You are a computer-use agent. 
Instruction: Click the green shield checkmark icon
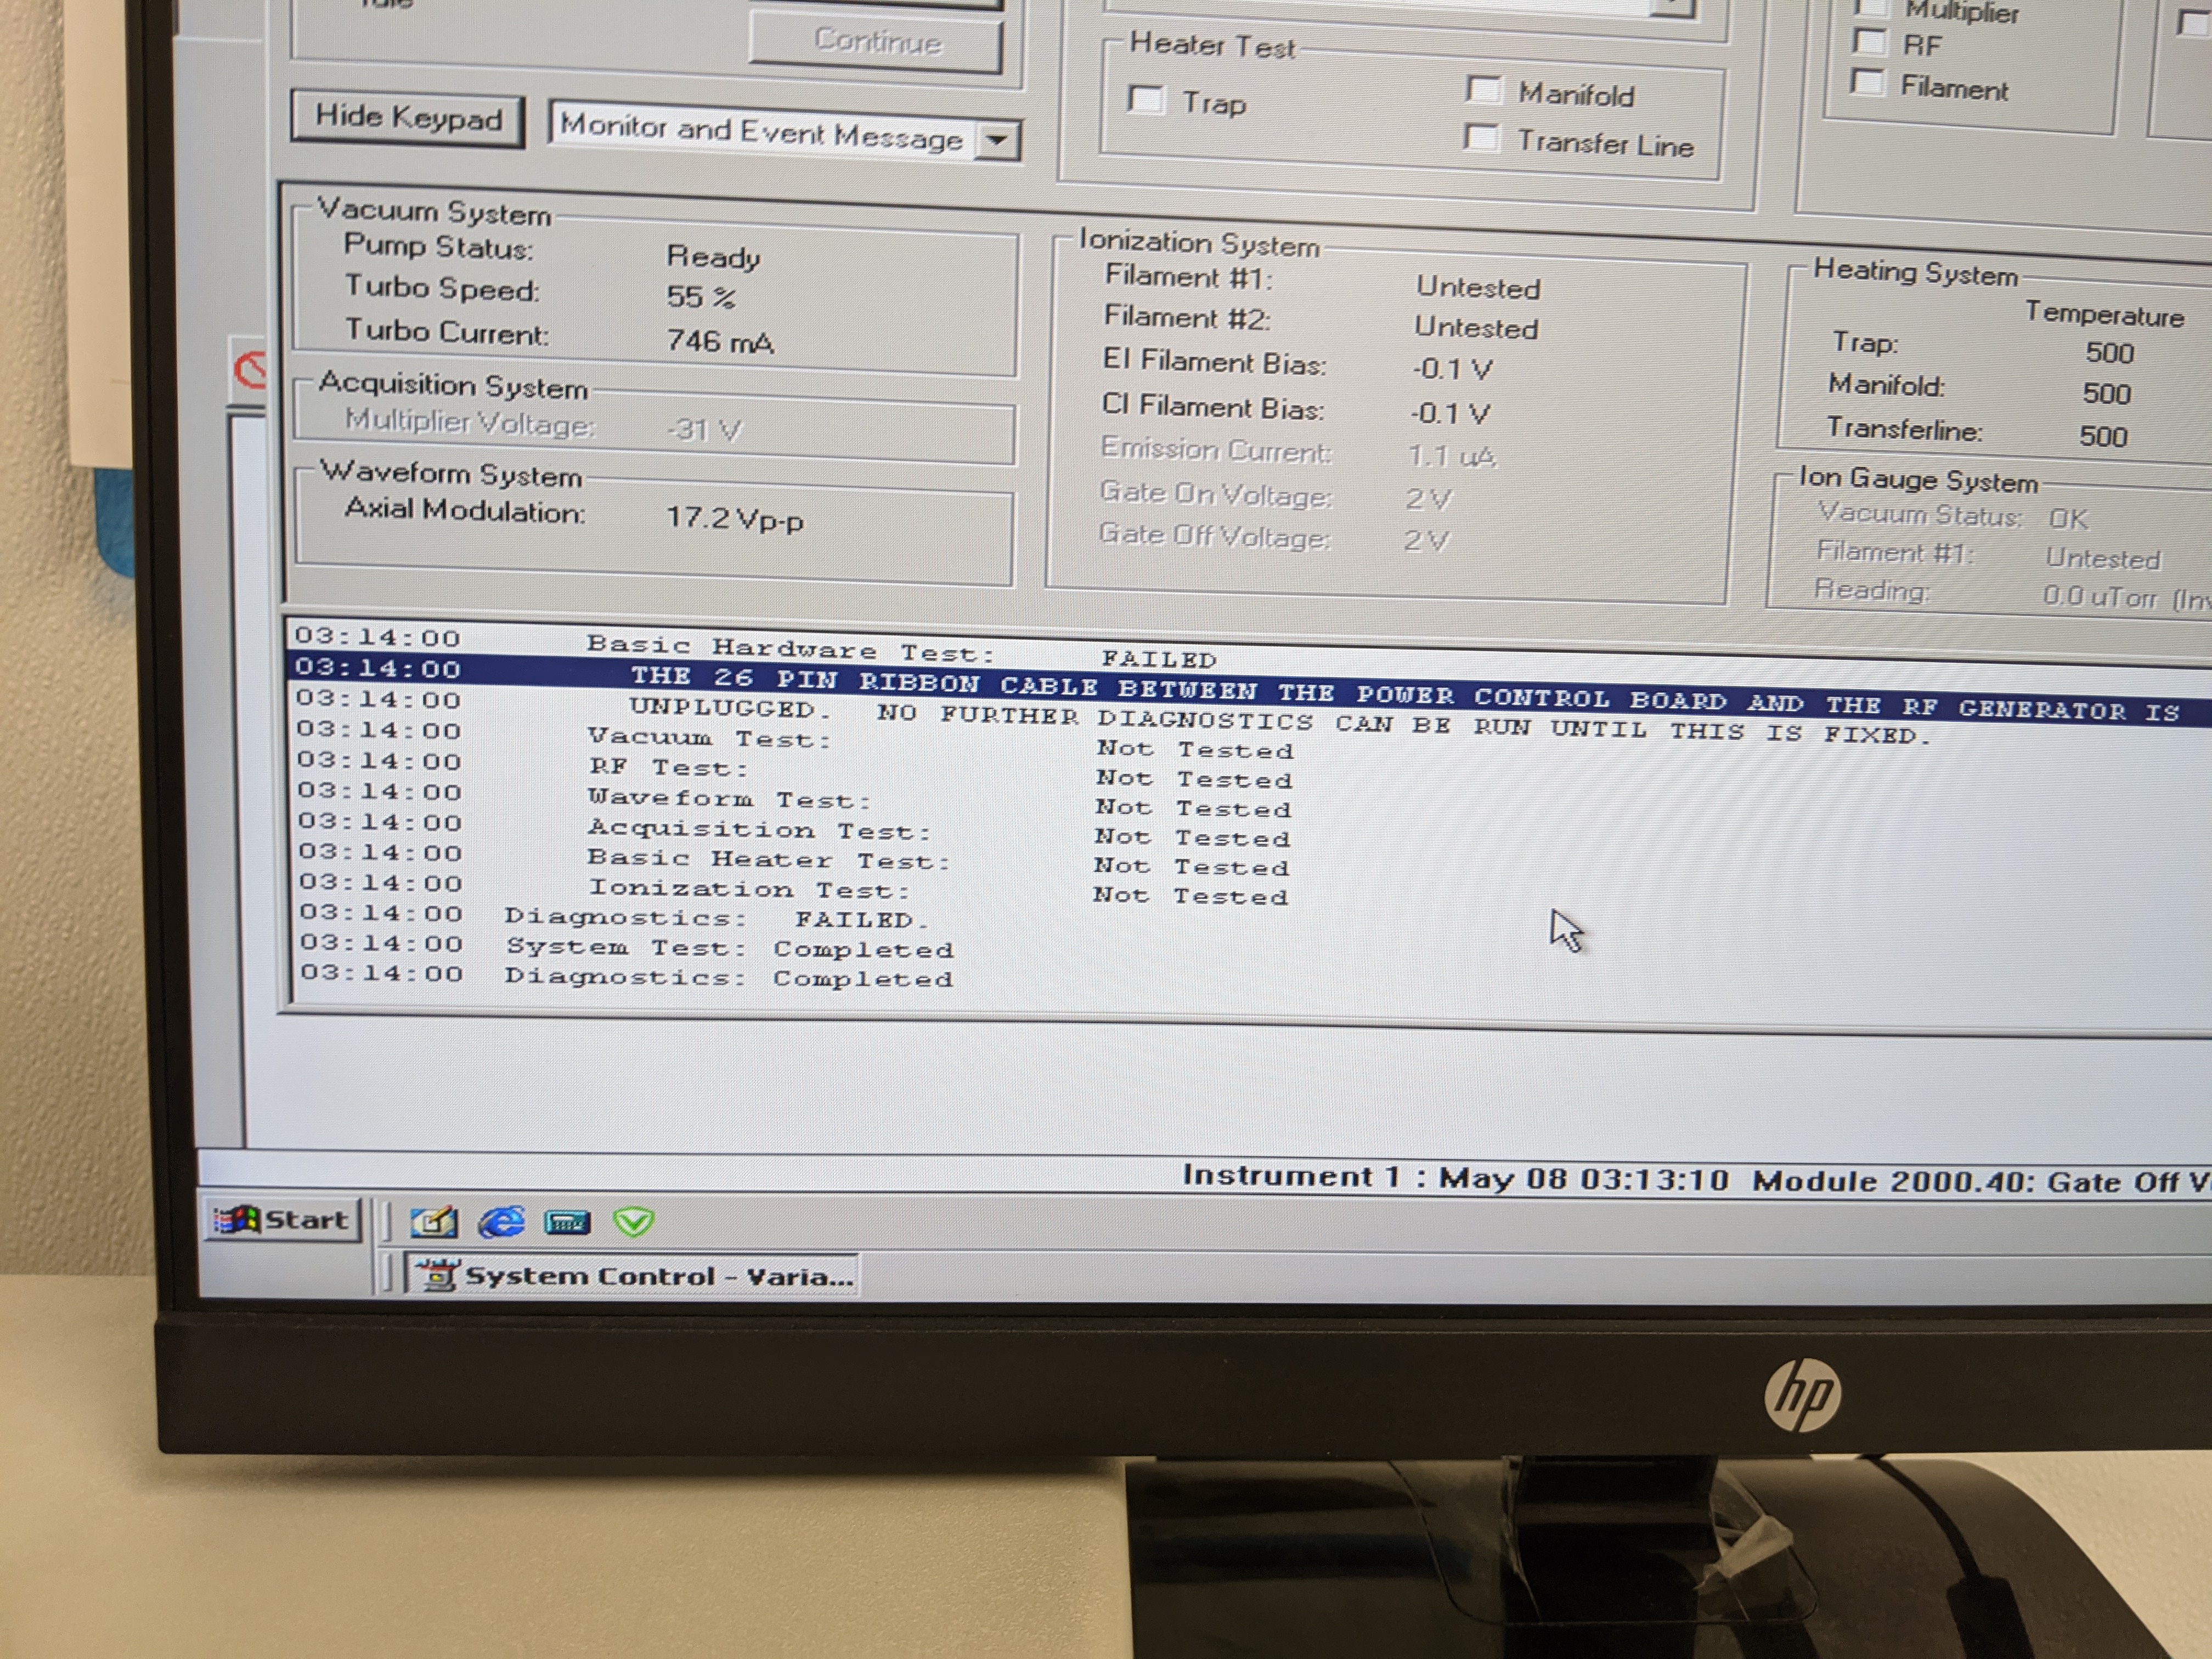coord(633,1221)
